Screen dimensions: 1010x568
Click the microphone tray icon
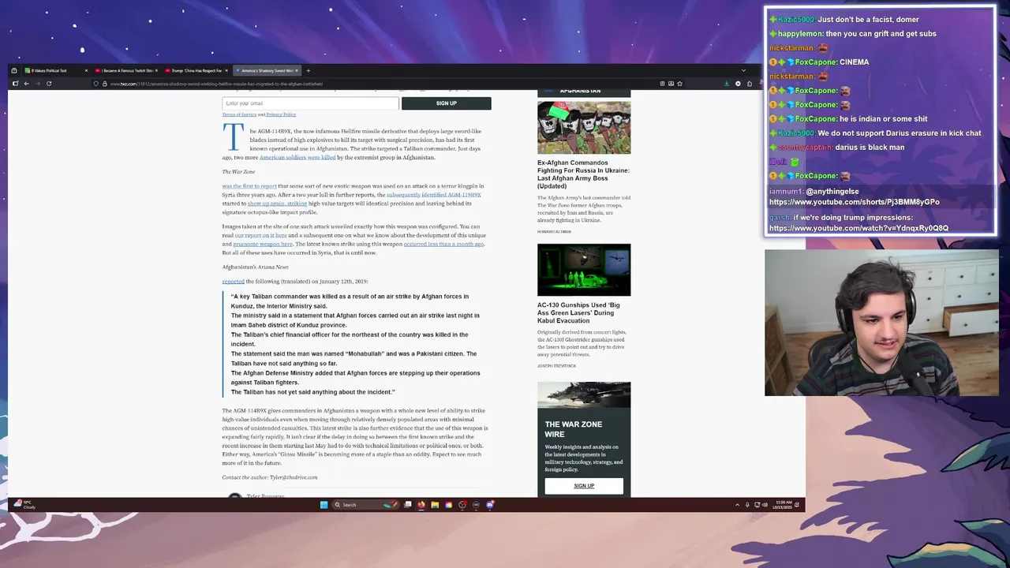click(x=747, y=505)
